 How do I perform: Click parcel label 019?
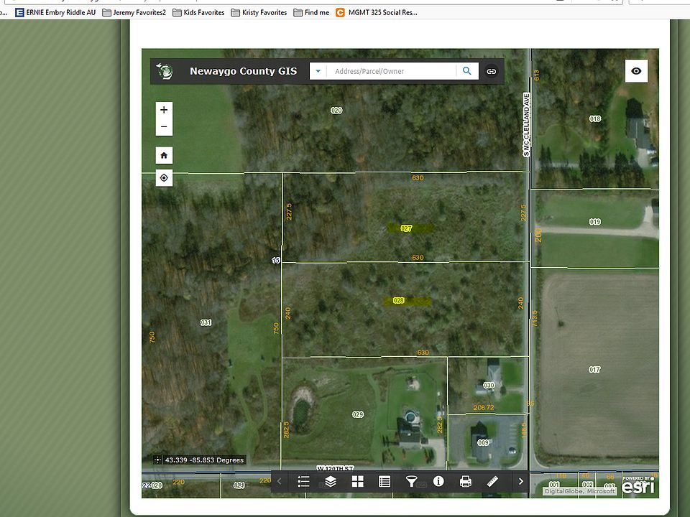coord(595,222)
